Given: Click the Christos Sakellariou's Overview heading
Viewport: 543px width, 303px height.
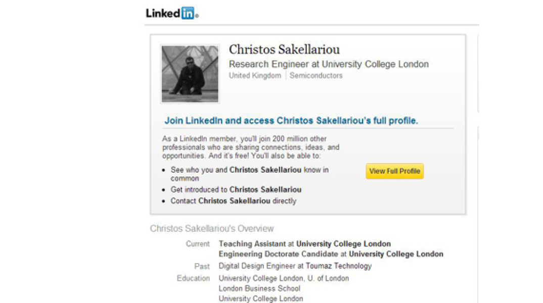Looking at the screenshot, I should click(212, 229).
